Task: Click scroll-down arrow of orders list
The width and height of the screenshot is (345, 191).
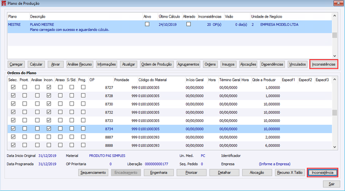Action: point(335,147)
